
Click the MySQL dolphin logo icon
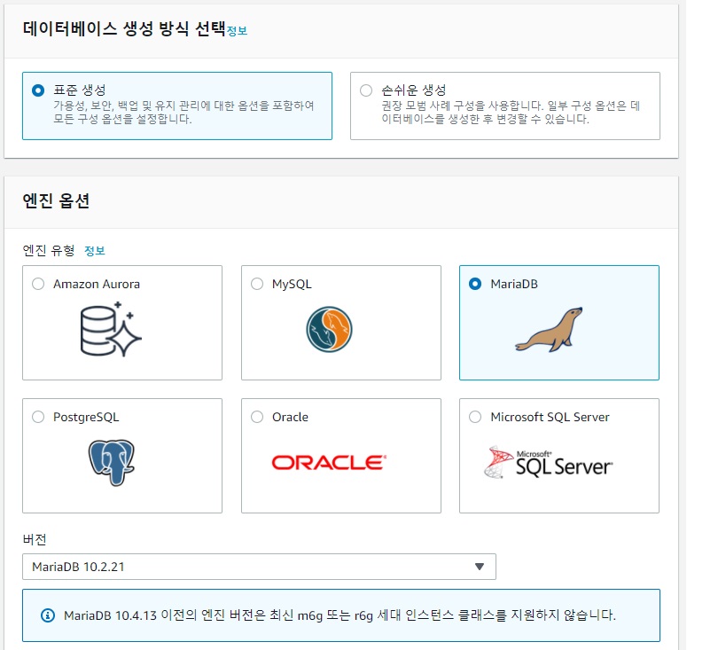point(329,329)
